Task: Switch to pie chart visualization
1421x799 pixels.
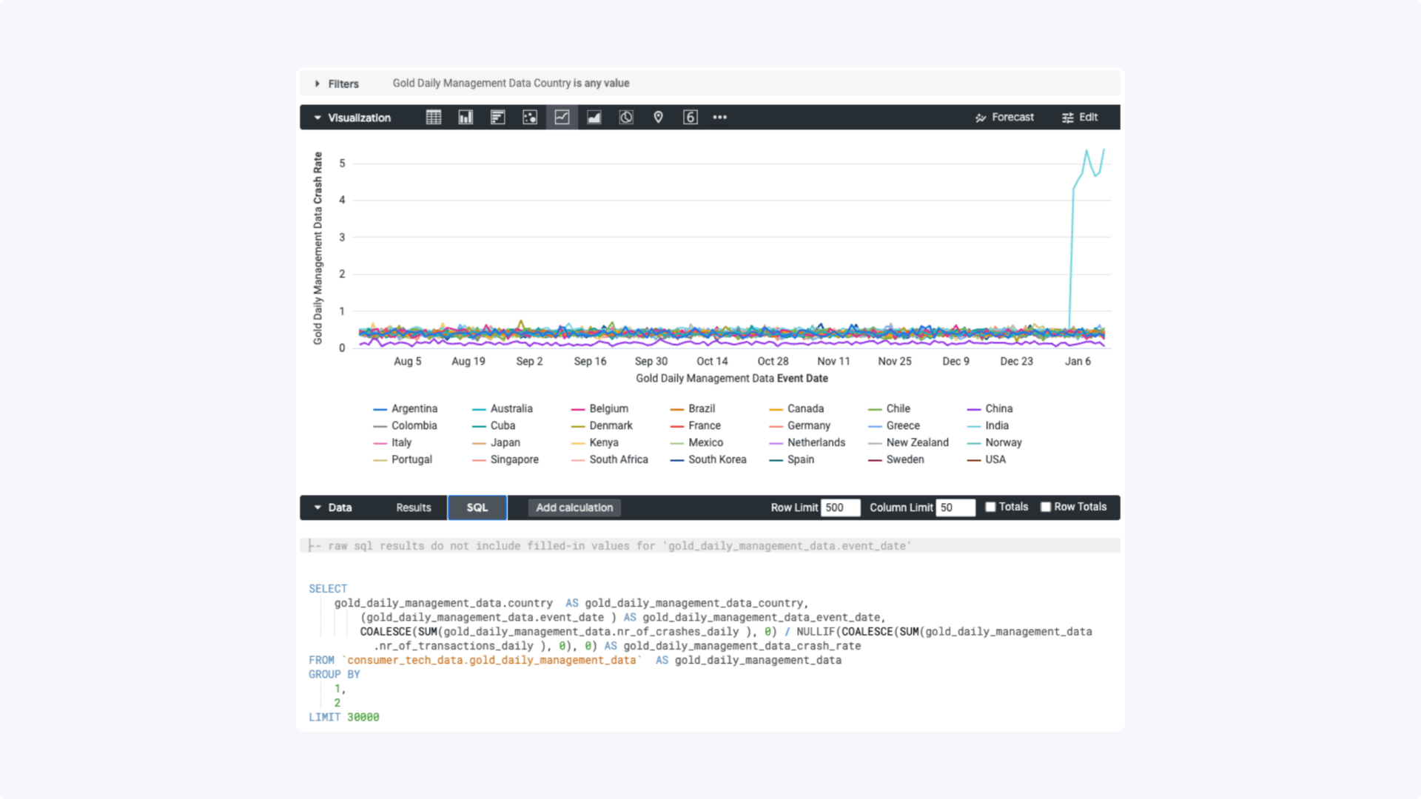Action: click(x=626, y=117)
